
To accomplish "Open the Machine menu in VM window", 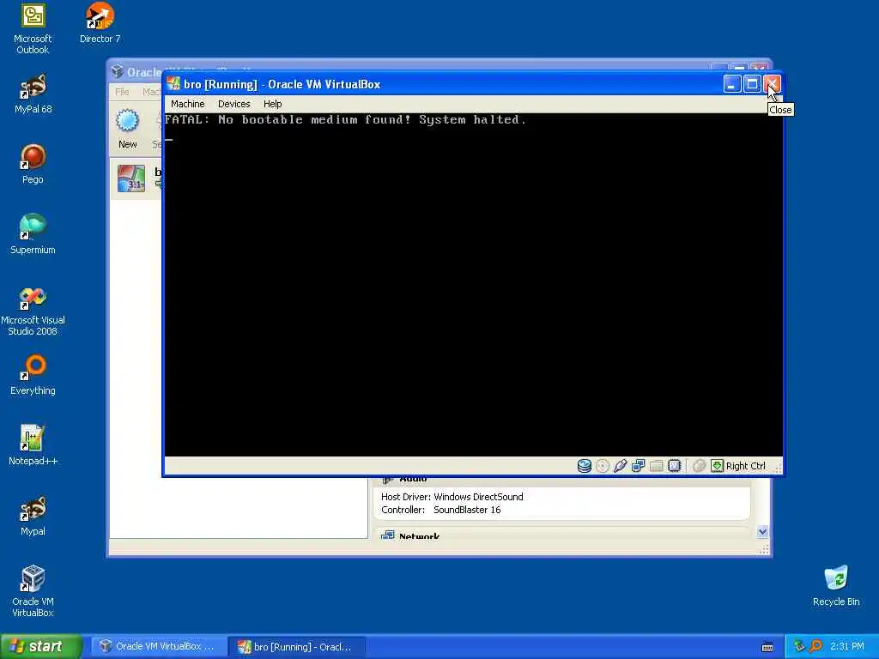I will 188,104.
